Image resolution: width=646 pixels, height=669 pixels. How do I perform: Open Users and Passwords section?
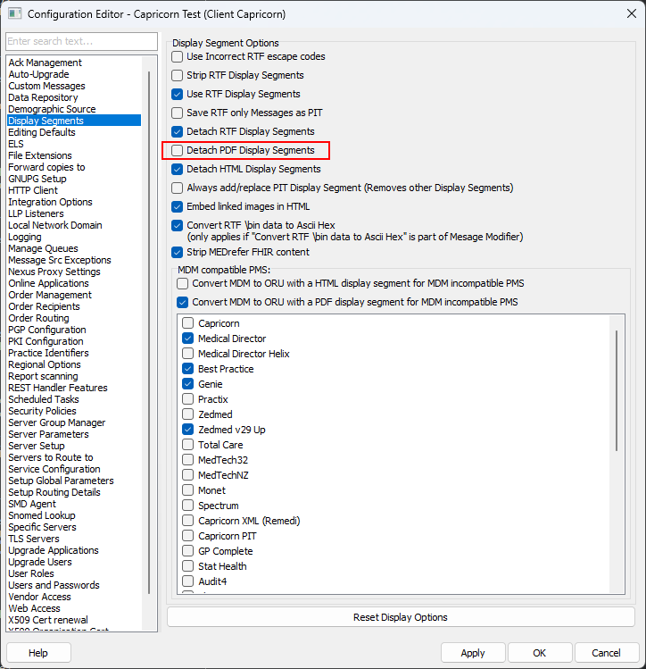(54, 585)
